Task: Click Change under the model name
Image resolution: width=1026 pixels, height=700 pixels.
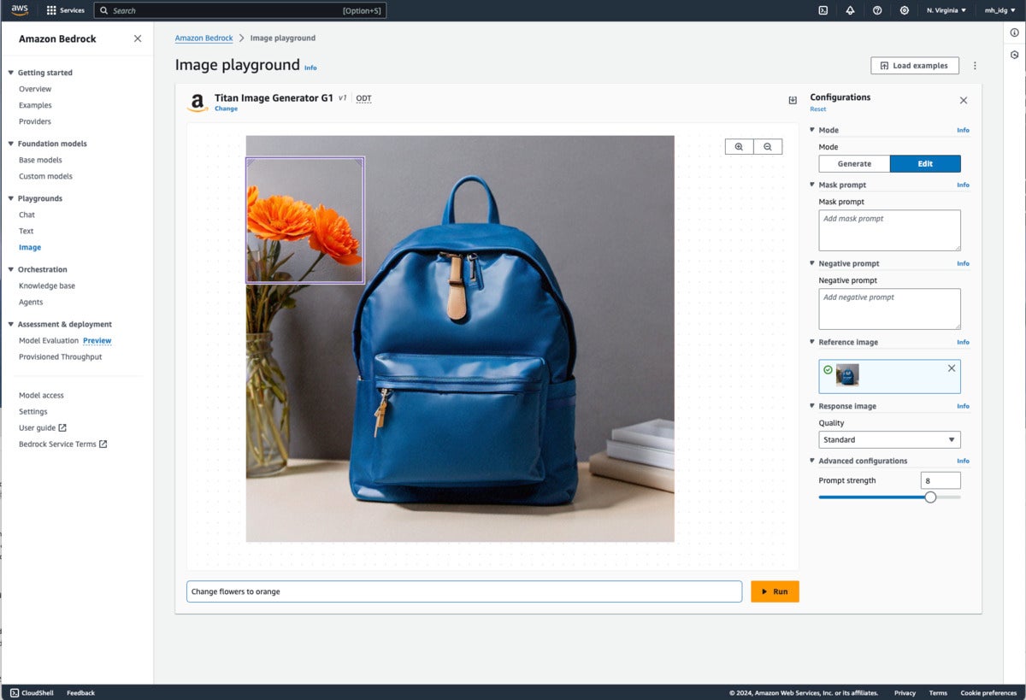Action: pos(226,109)
